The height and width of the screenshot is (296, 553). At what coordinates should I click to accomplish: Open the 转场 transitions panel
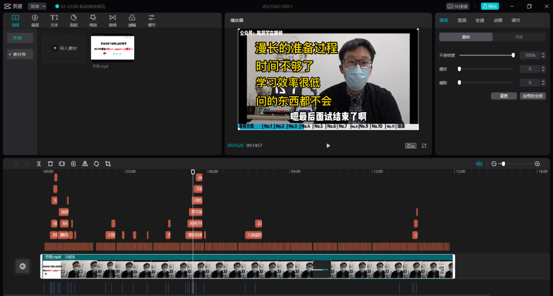[113, 20]
